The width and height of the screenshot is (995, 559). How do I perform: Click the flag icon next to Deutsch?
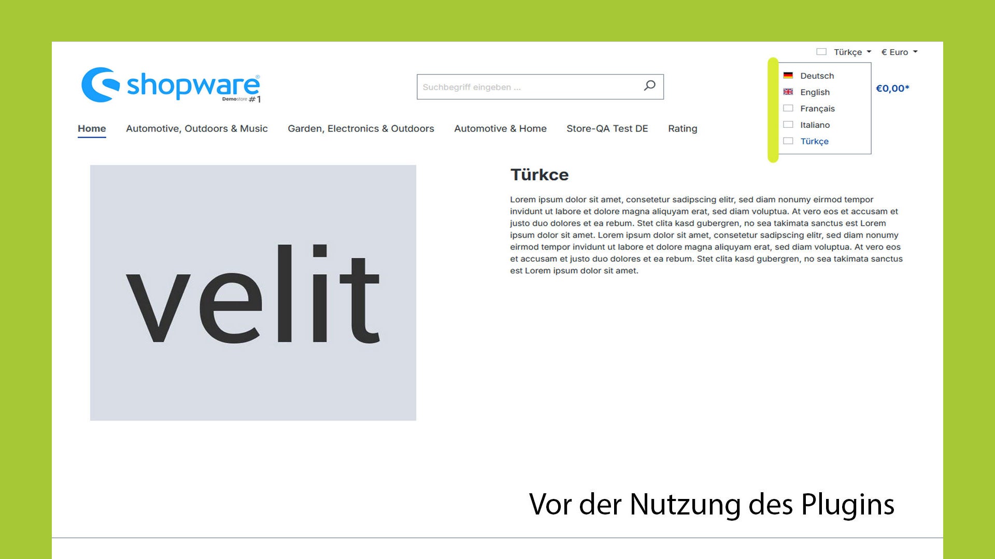789,75
